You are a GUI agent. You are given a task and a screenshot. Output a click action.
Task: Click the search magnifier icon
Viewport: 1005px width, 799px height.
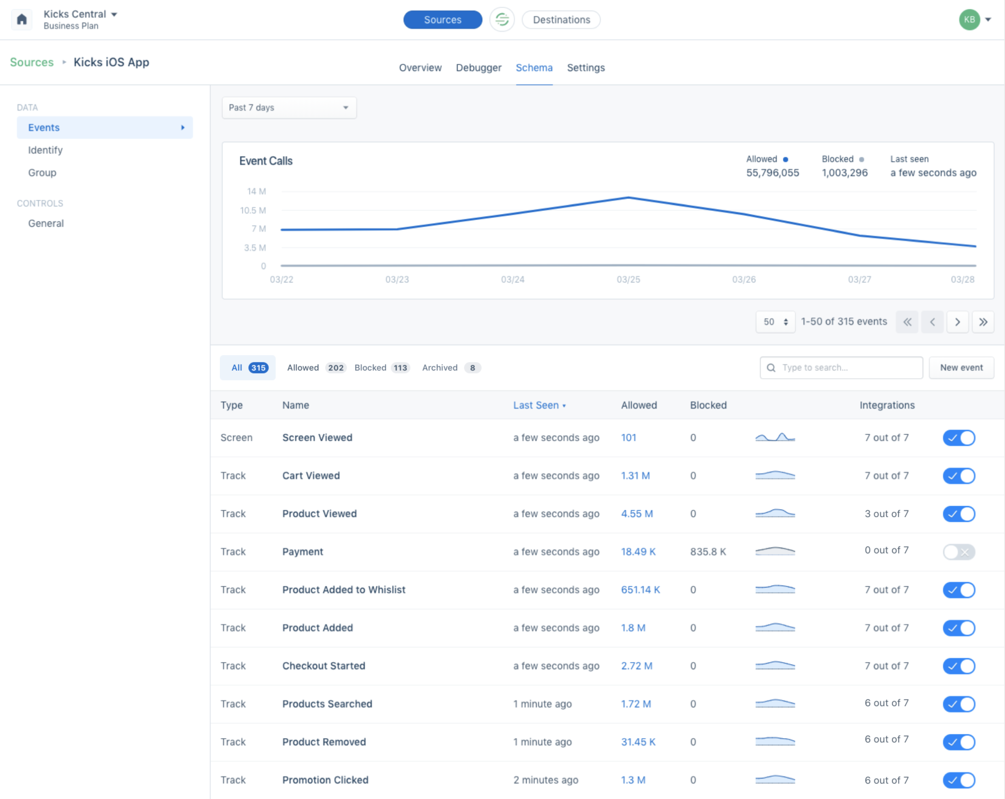(771, 368)
